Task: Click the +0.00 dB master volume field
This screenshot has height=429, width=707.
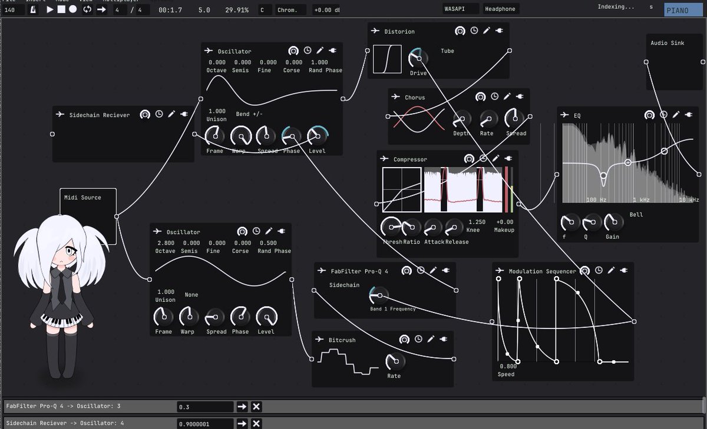Action: tap(326, 9)
